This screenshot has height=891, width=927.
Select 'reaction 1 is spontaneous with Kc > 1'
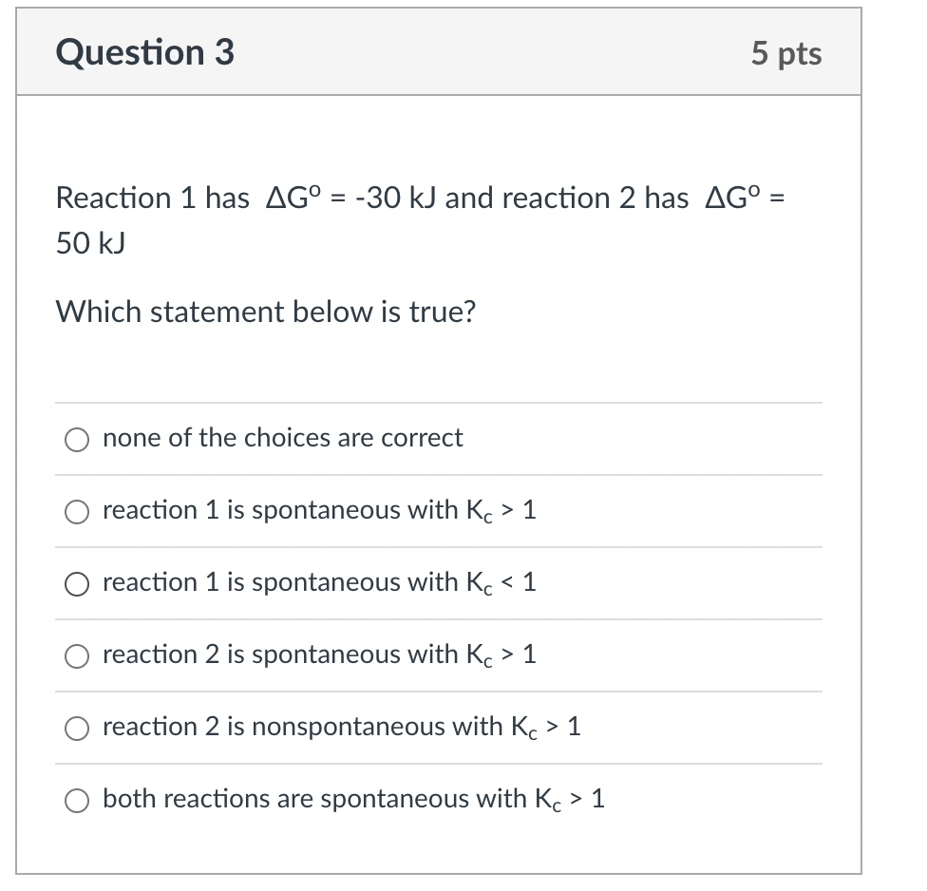coord(77,511)
